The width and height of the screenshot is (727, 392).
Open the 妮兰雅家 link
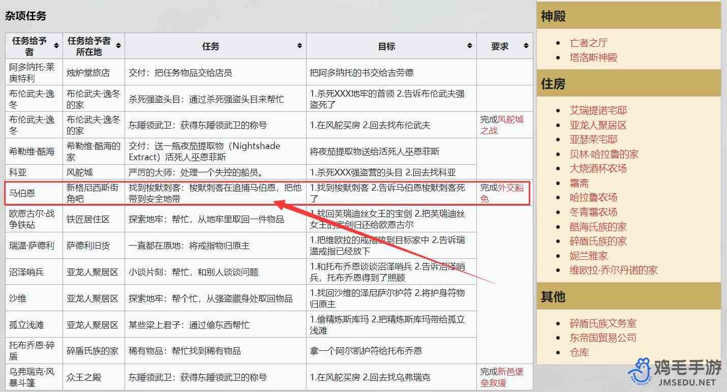(588, 256)
